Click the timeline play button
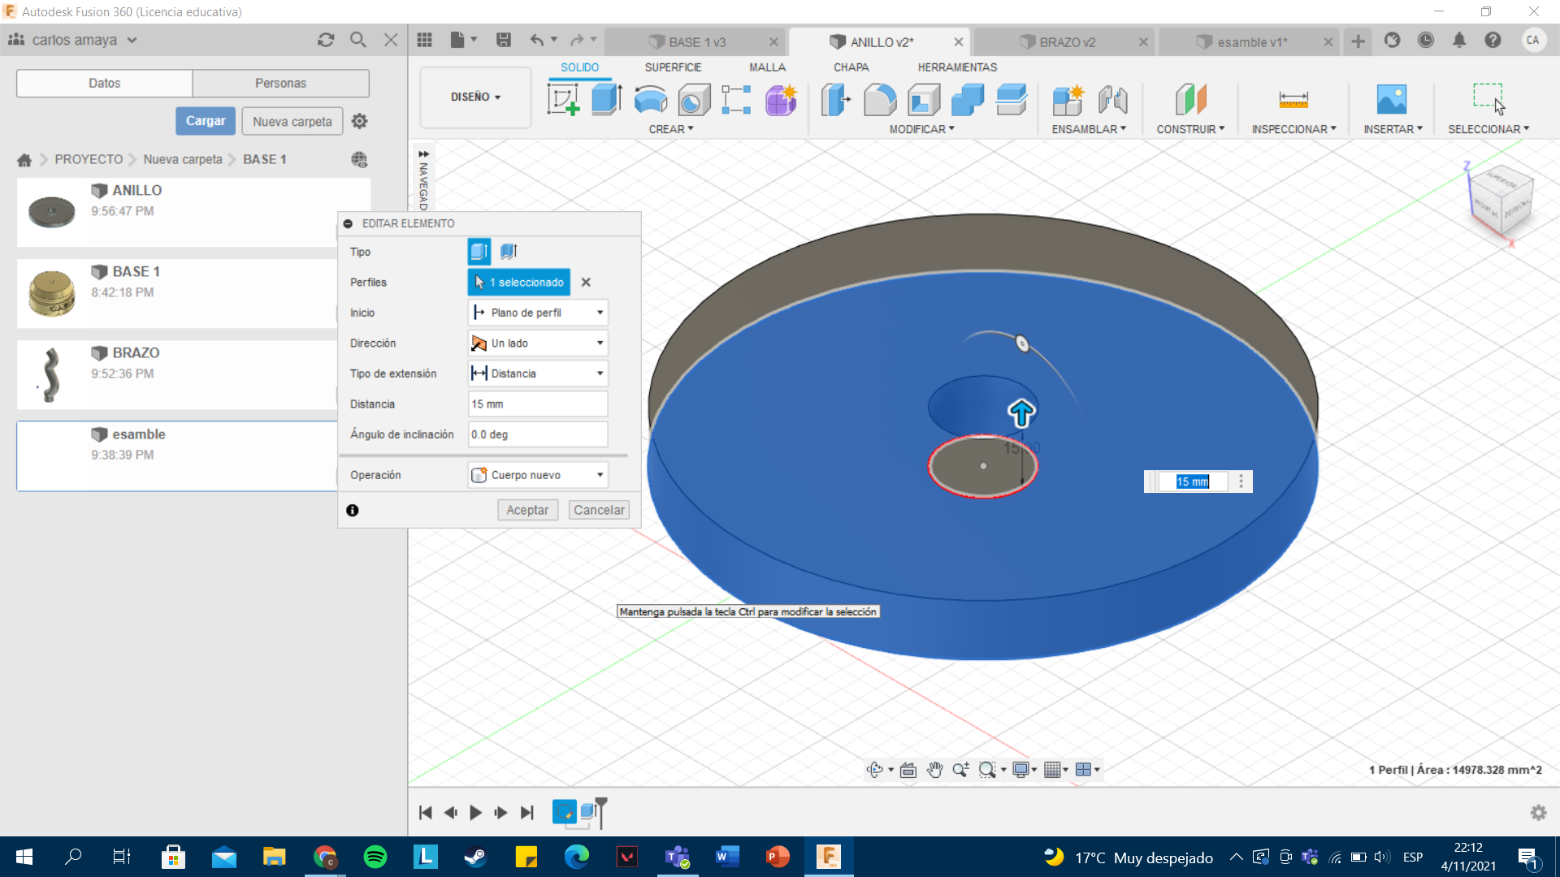This screenshot has height=877, width=1560. tap(476, 812)
